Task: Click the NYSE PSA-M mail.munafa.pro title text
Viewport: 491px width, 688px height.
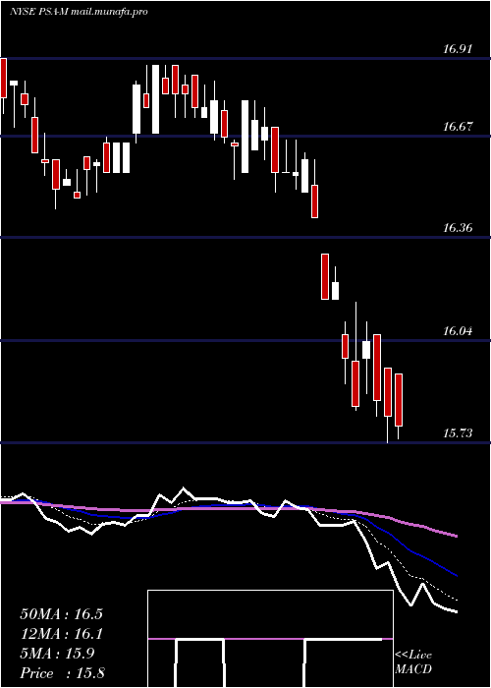Action: point(79,12)
